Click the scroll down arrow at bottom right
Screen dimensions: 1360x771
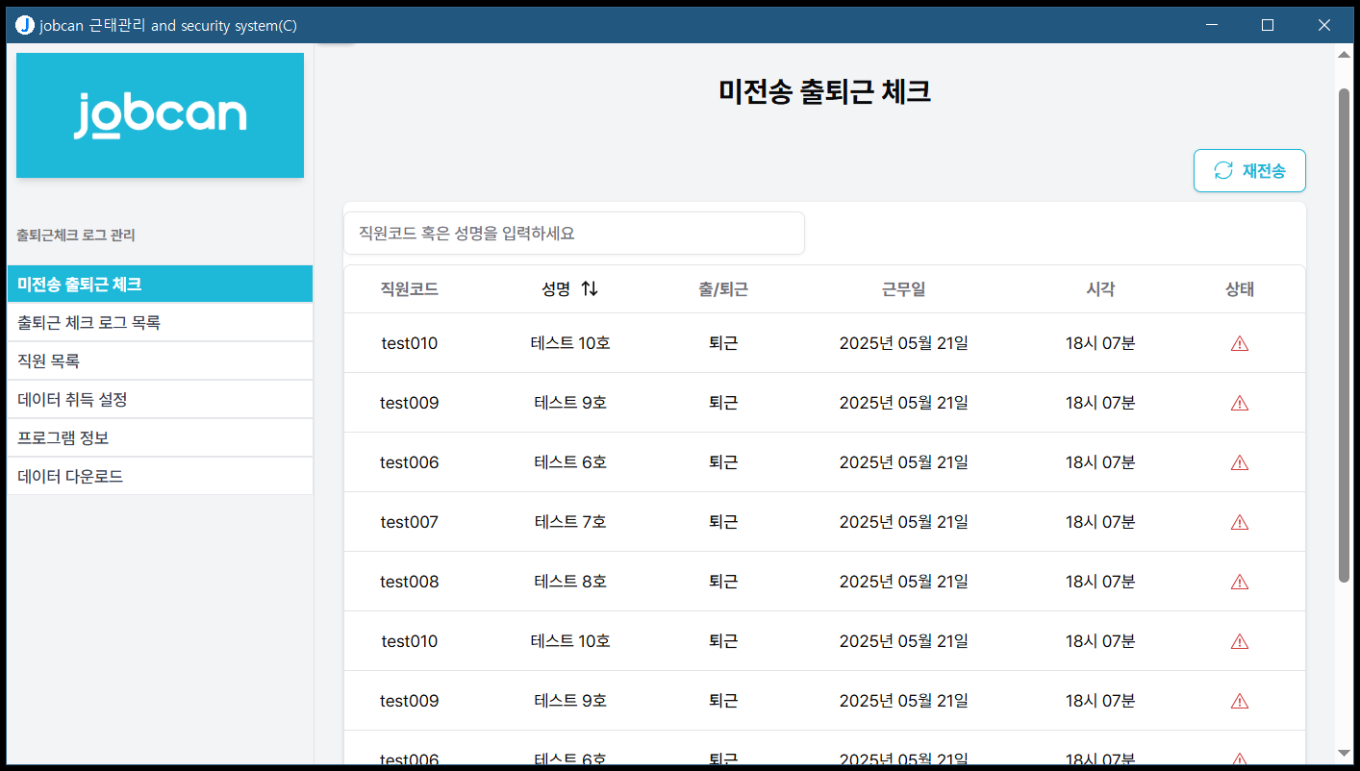pyautogui.click(x=1344, y=753)
